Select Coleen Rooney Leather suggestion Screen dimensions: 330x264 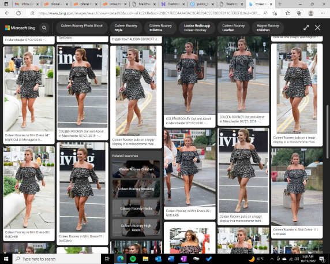[x=234, y=28]
